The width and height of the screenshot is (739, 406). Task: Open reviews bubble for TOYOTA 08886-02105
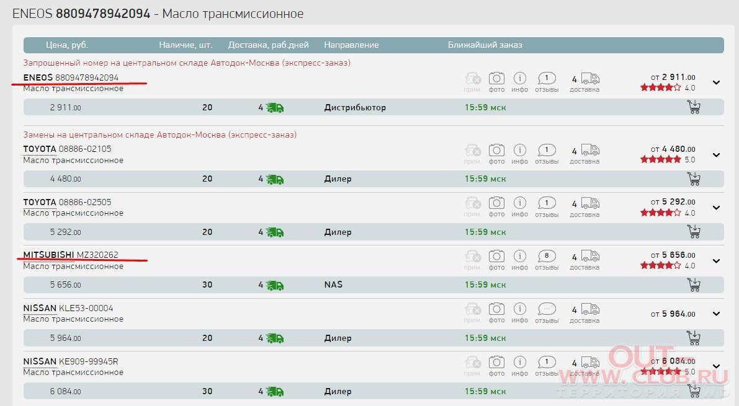[547, 150]
